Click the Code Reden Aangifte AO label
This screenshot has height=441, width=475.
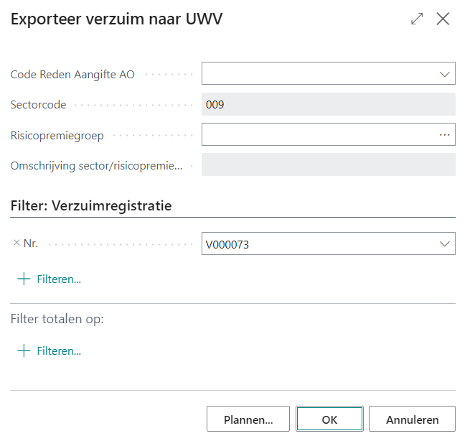click(x=72, y=74)
